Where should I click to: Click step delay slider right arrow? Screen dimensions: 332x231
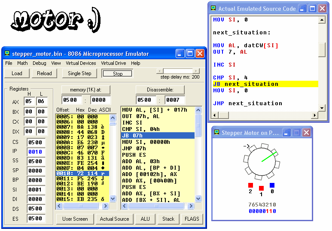[196, 71]
